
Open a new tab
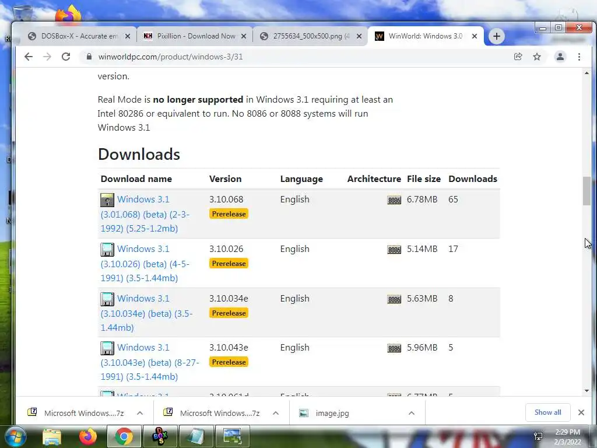coord(497,36)
